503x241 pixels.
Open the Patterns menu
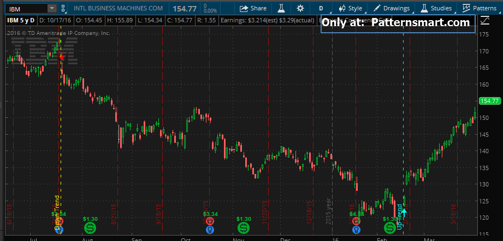click(480, 8)
